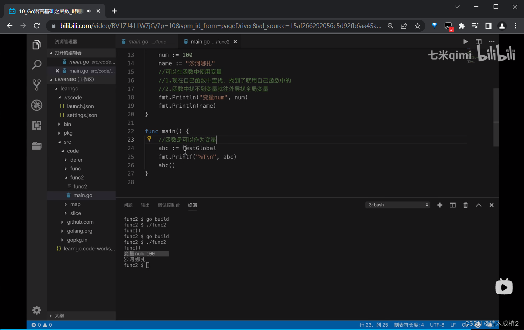Open settings.json in the explorer
Screen dimensions: 524x330
point(81,115)
